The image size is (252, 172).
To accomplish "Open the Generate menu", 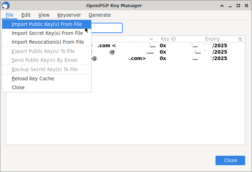I will (x=100, y=15).
